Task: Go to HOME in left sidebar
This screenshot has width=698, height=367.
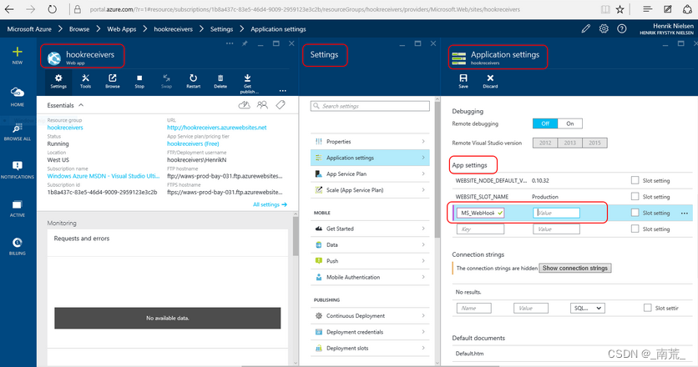Action: tap(18, 97)
